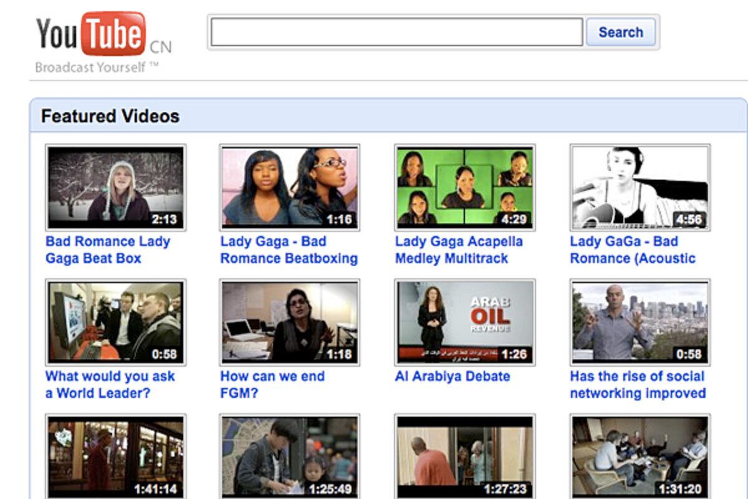Play the green-screen multitrack video thumbnail
This screenshot has width=748, height=499.
[465, 188]
